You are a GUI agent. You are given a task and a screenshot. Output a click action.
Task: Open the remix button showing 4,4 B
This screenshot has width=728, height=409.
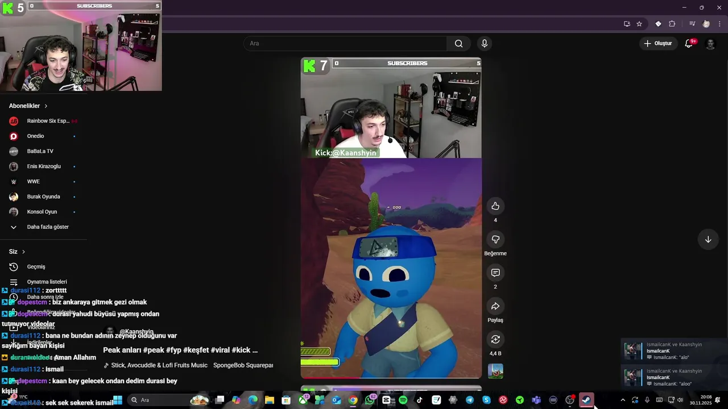(495, 340)
